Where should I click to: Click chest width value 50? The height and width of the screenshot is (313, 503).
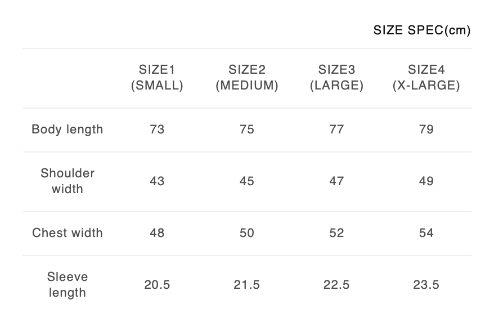coord(246,233)
